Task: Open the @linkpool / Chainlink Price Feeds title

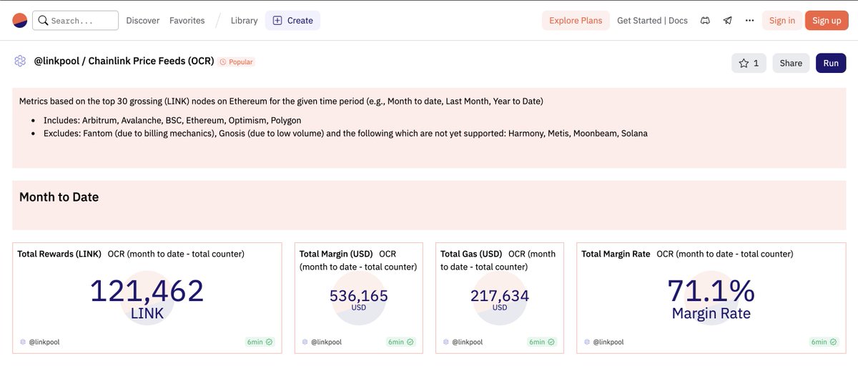Action: click(124, 61)
